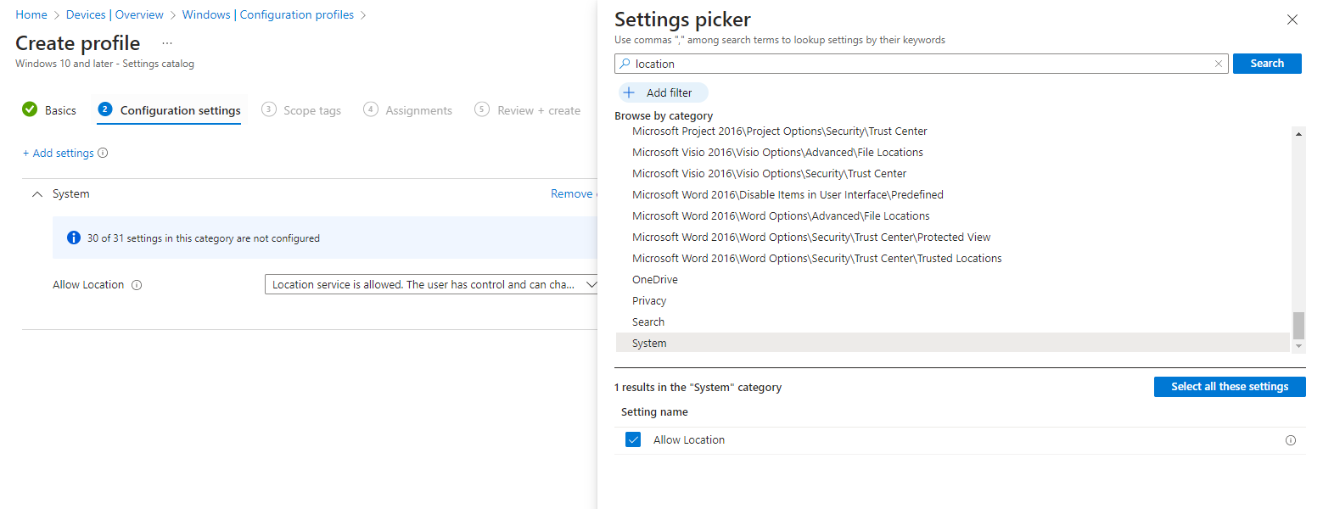Viewport: 1323px width, 509px height.
Task: Click the green Basics completed checkmark
Action: tap(30, 109)
